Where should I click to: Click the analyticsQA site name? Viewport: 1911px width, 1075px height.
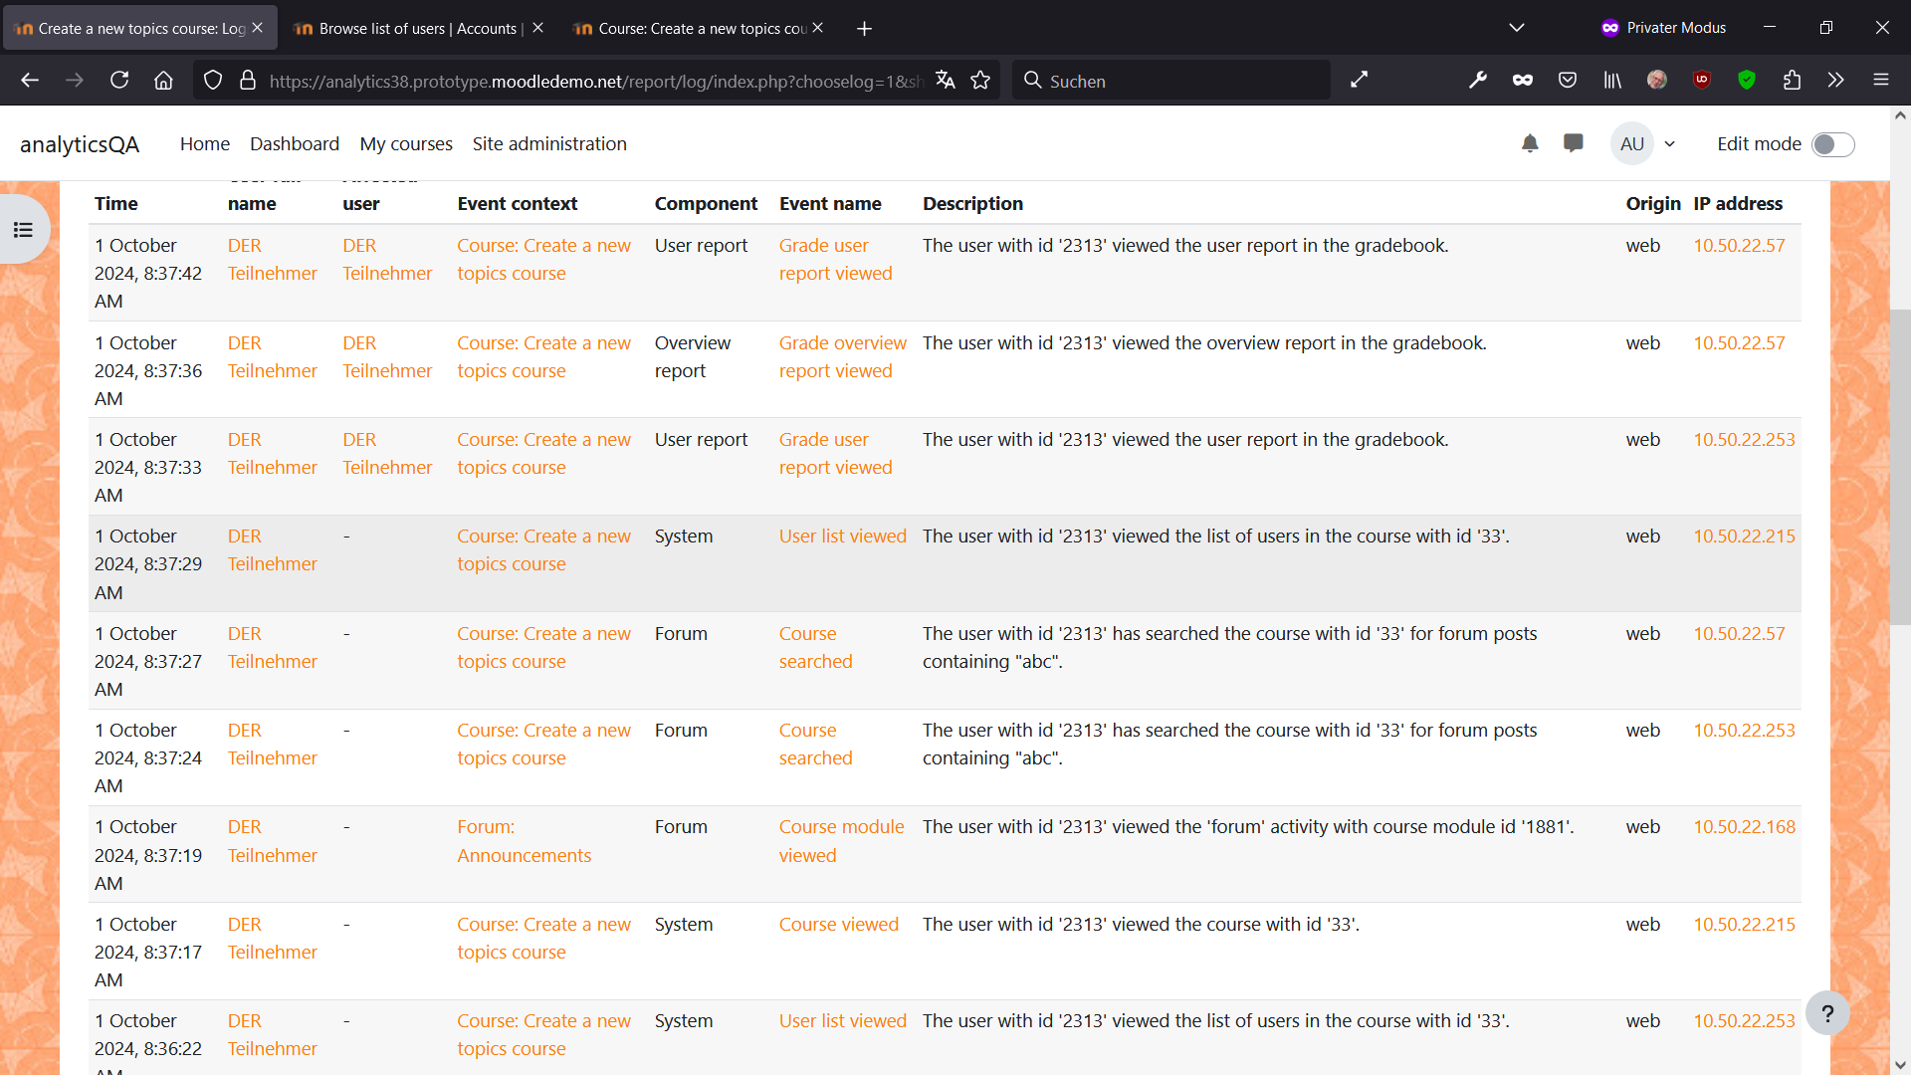point(80,144)
